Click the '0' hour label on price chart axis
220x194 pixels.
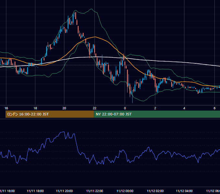(125, 108)
